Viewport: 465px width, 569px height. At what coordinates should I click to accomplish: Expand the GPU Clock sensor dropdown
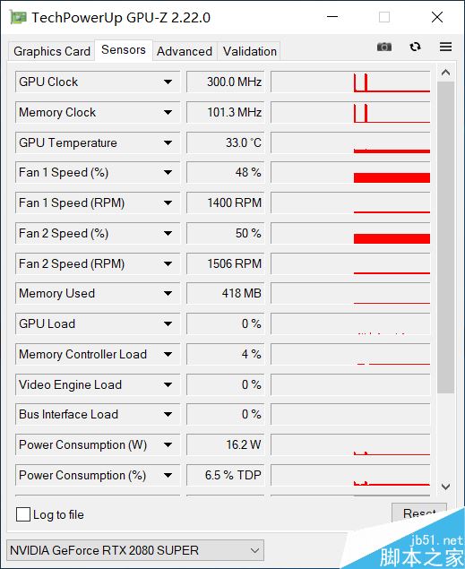click(x=168, y=82)
